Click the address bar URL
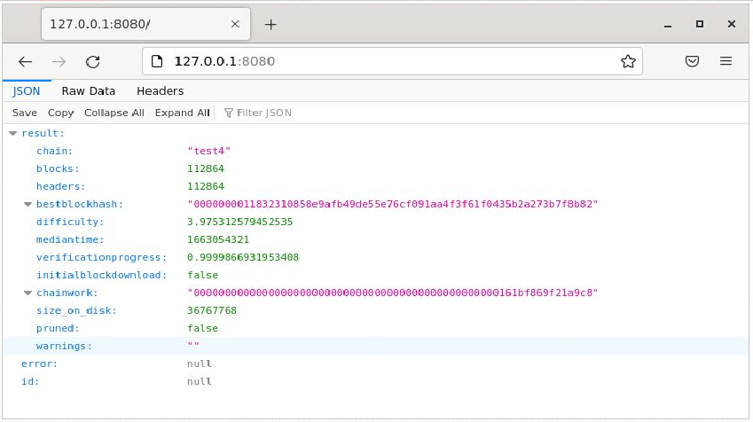This screenshot has height=422, width=753. pyautogui.click(x=224, y=61)
